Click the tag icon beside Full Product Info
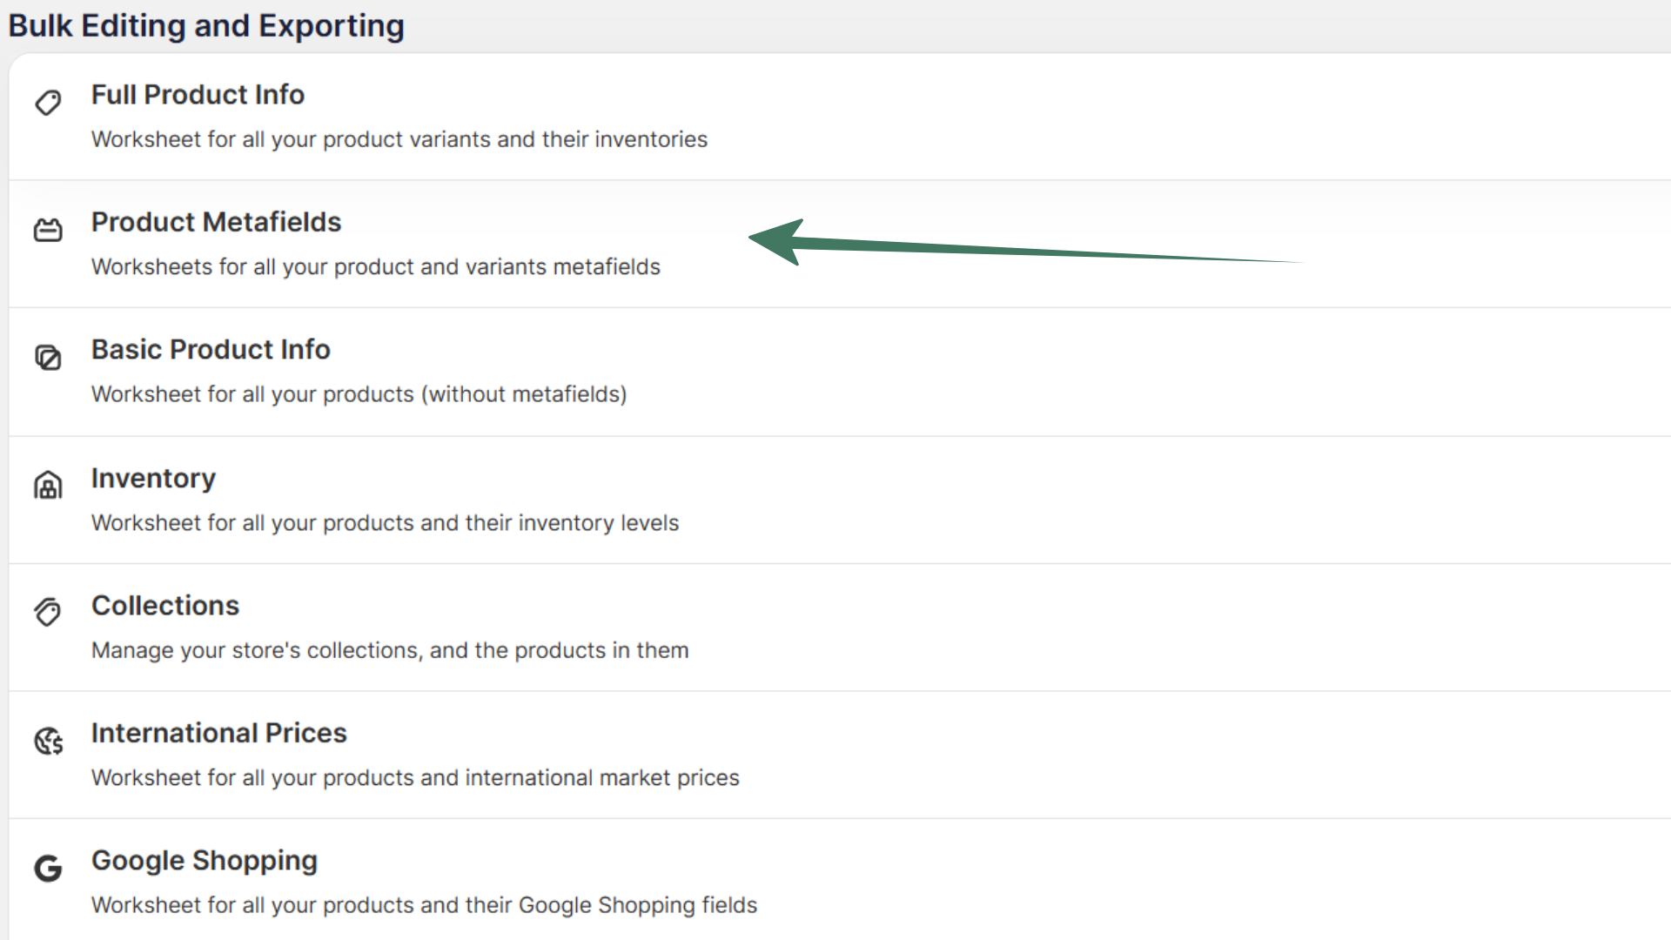Image resolution: width=1671 pixels, height=940 pixels. [x=48, y=102]
